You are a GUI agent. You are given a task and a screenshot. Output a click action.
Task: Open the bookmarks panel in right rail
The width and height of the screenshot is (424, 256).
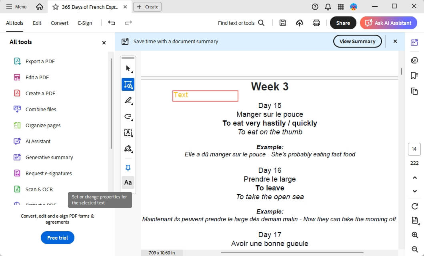[414, 76]
